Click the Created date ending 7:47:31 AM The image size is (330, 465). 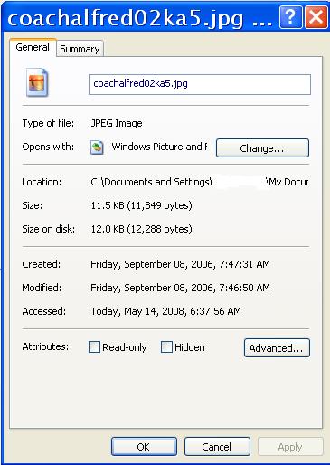pos(180,264)
